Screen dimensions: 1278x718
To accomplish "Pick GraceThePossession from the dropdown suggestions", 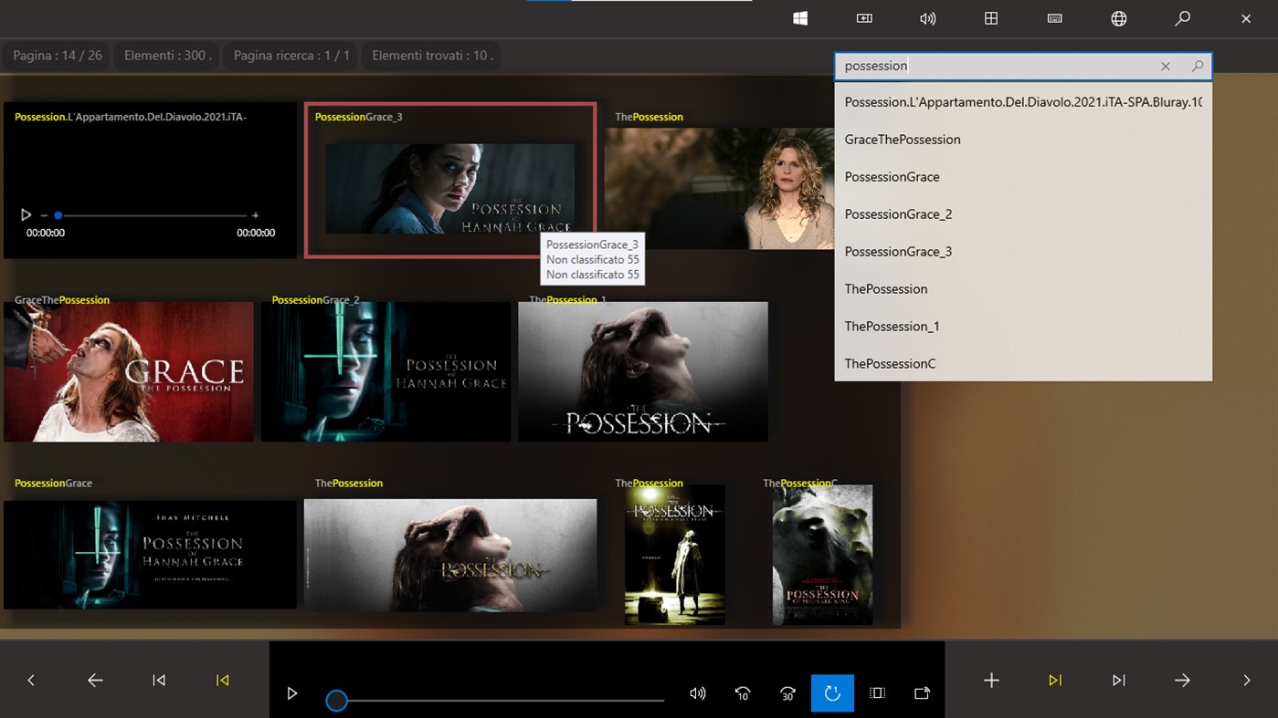I will coord(903,140).
